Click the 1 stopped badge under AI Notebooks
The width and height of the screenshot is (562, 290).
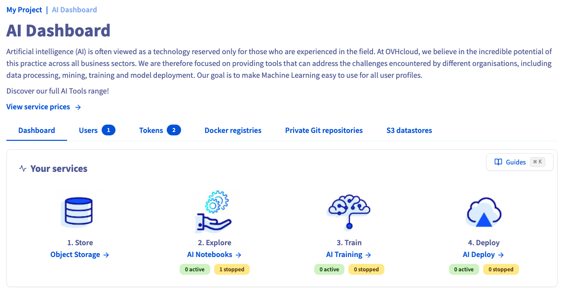point(231,269)
